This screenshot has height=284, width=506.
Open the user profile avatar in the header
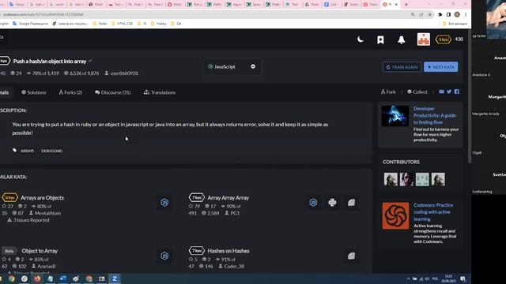click(x=424, y=39)
